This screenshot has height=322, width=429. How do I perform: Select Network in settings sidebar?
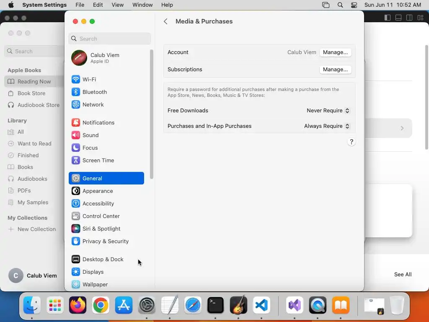click(x=106, y=104)
